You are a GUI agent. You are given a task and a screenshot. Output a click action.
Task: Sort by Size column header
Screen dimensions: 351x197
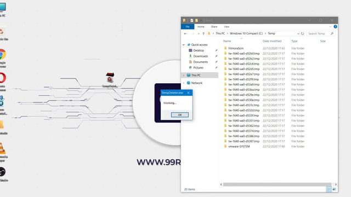(323, 41)
